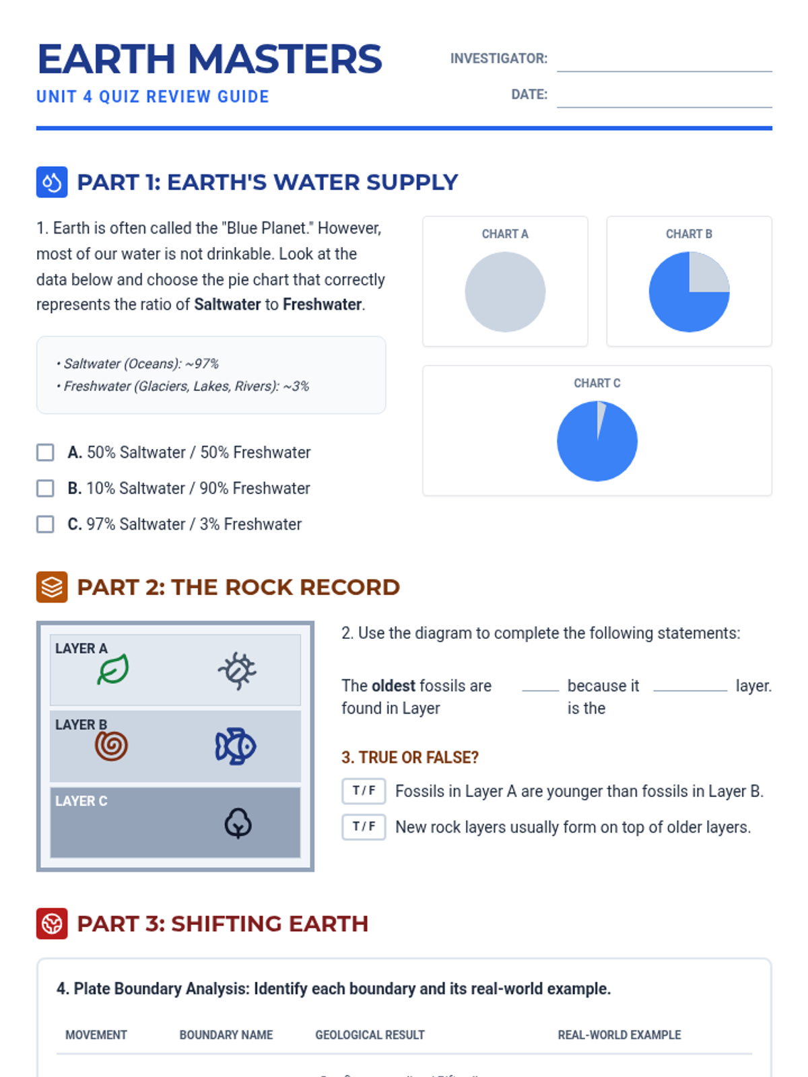Click the blank before the word 'layer.'
Image resolution: width=808 pixels, height=1077 pixels.
(690, 685)
